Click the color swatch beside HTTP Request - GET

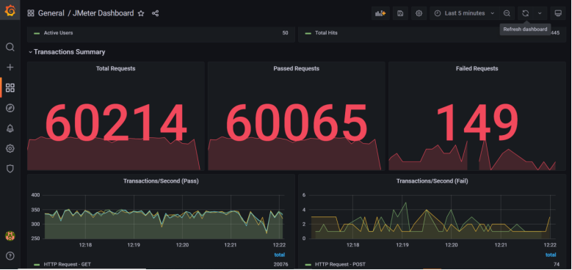tap(37, 265)
